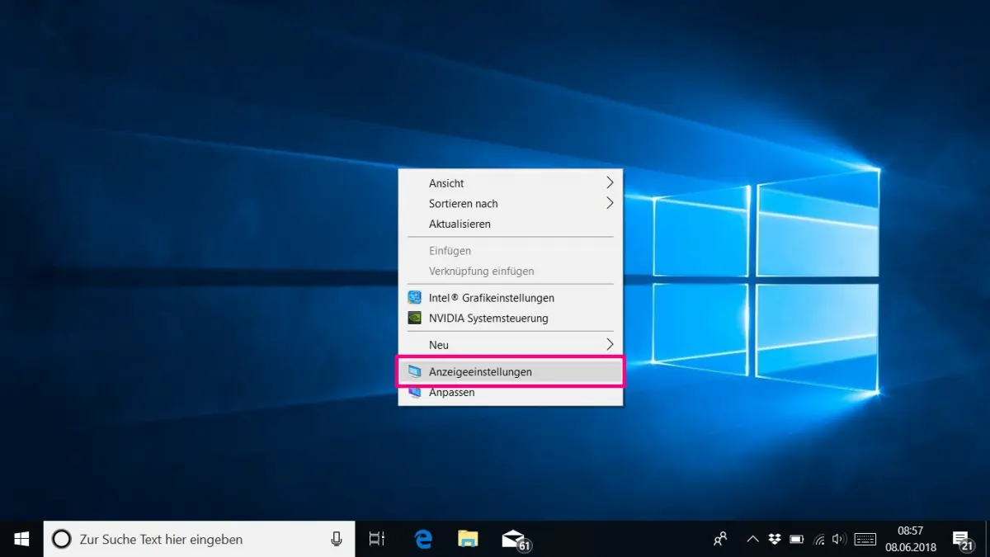Open Intel Grafikeinstellungen from context menu
The image size is (990, 557).
491,298
